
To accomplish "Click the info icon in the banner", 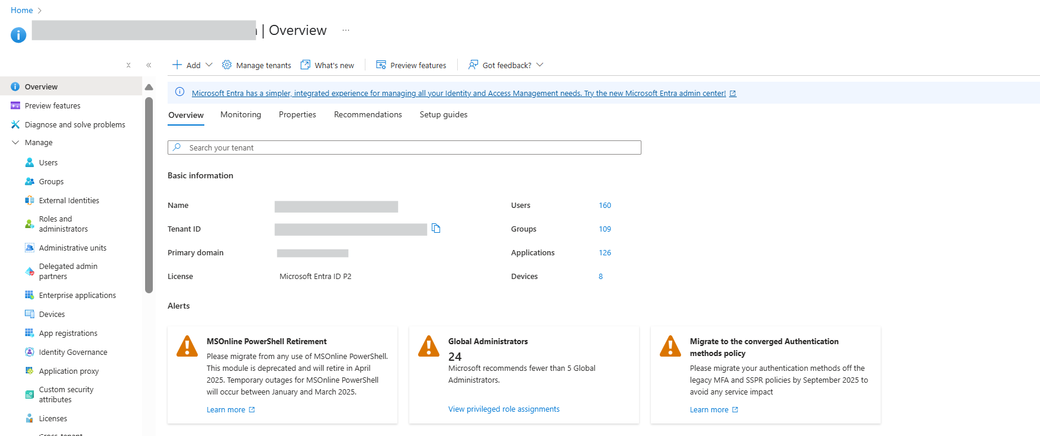I will pos(180,92).
